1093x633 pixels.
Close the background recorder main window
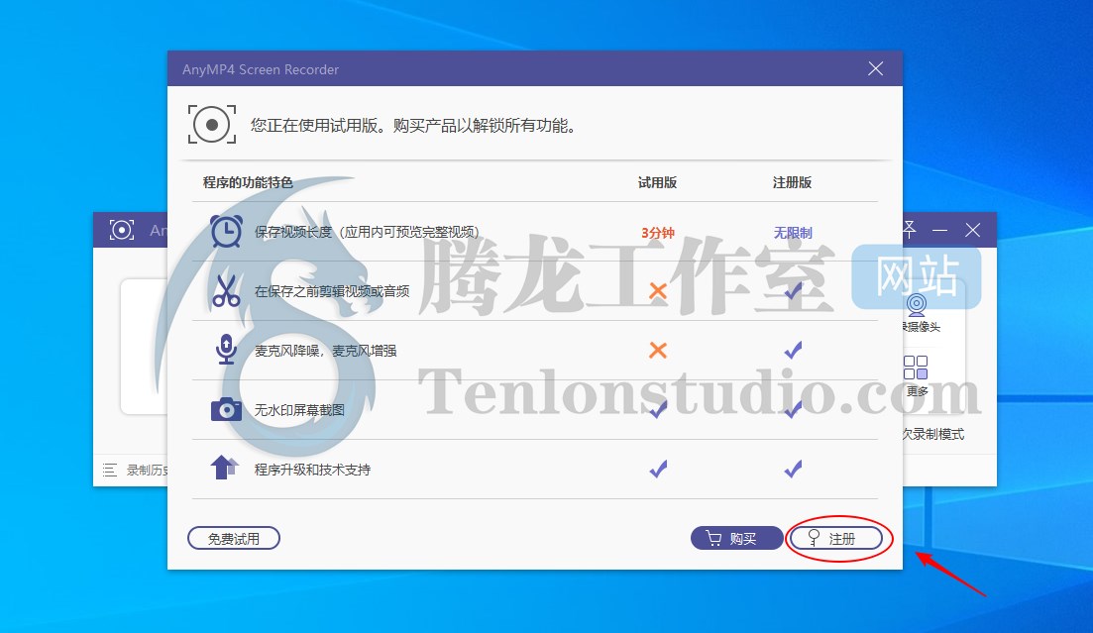coord(972,230)
